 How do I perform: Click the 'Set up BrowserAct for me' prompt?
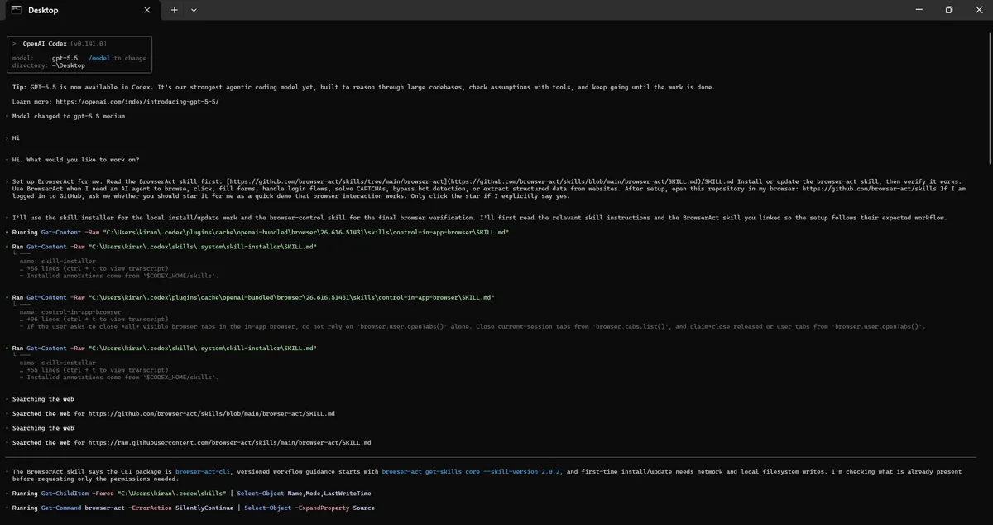[x=488, y=189]
